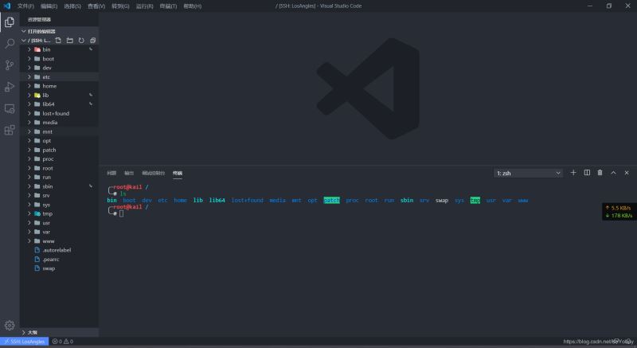The width and height of the screenshot is (637, 348).
Task: Collapse the SSH root folder section
Action: coord(37,40)
